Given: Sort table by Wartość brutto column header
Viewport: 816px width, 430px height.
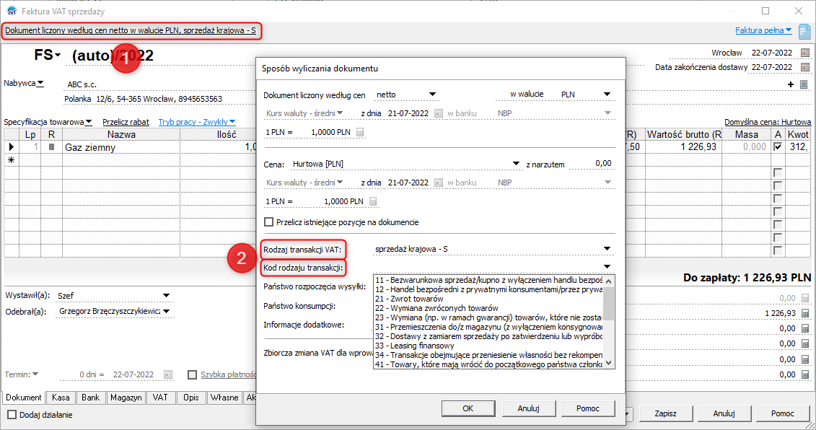Looking at the screenshot, I should pyautogui.click(x=683, y=134).
